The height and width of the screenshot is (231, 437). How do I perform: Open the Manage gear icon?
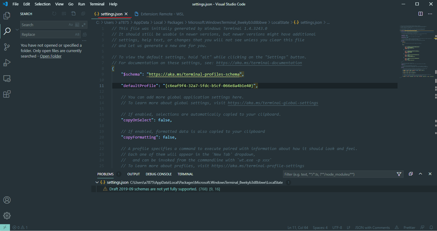point(7,216)
